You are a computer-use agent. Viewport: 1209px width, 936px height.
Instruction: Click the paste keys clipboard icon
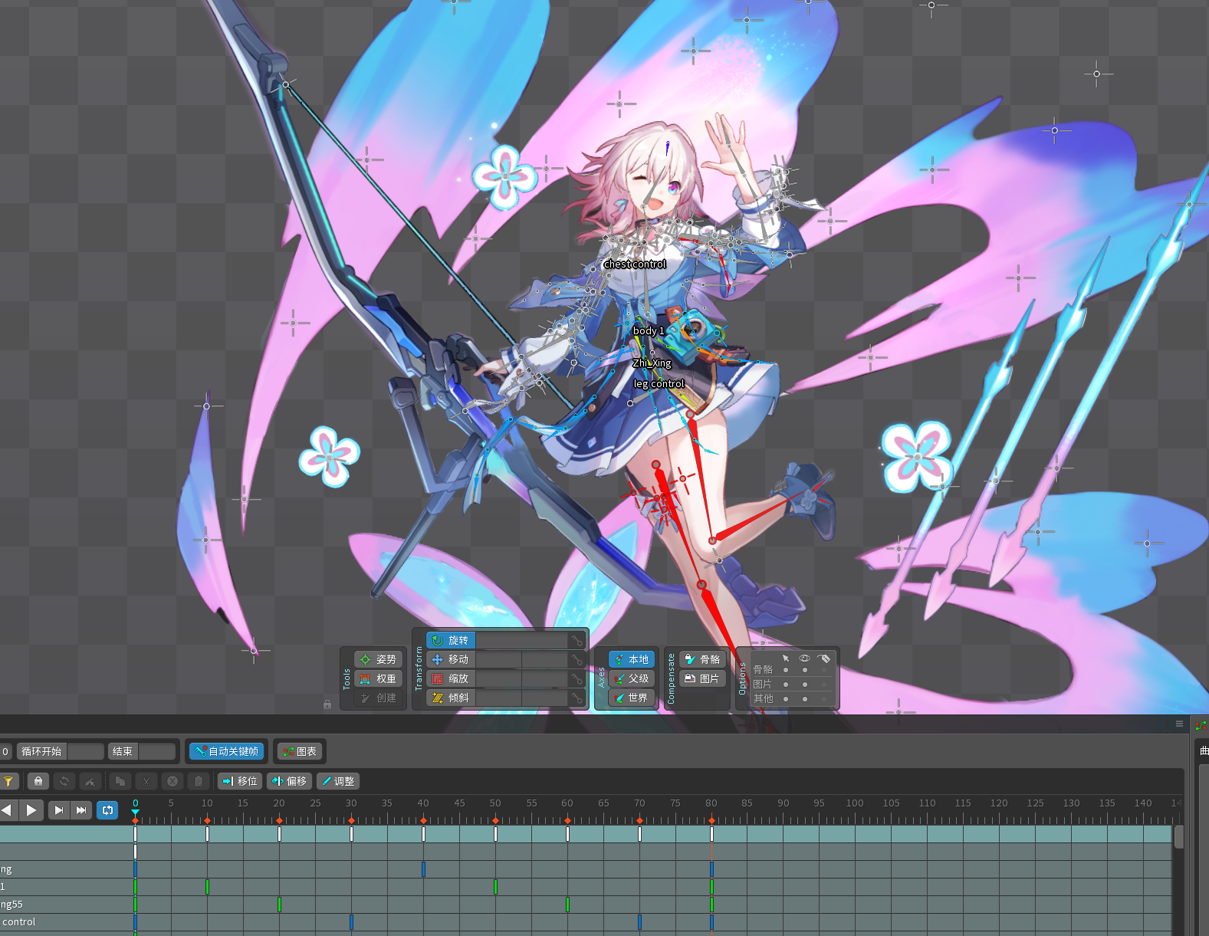199,781
